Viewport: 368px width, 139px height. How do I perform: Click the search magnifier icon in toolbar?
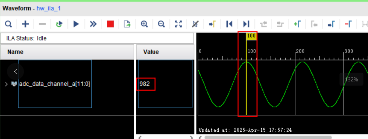8,24
